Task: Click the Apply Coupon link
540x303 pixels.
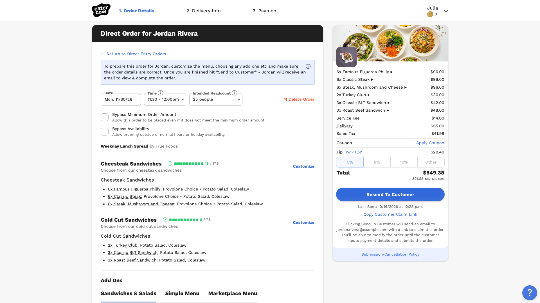Action: (430, 143)
